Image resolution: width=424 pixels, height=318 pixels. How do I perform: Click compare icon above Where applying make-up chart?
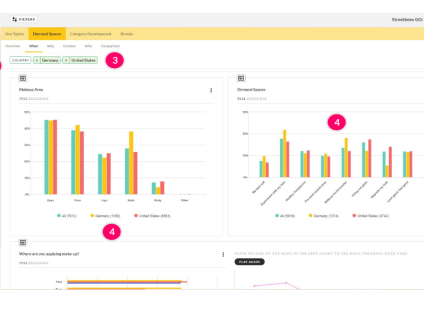tap(23, 243)
